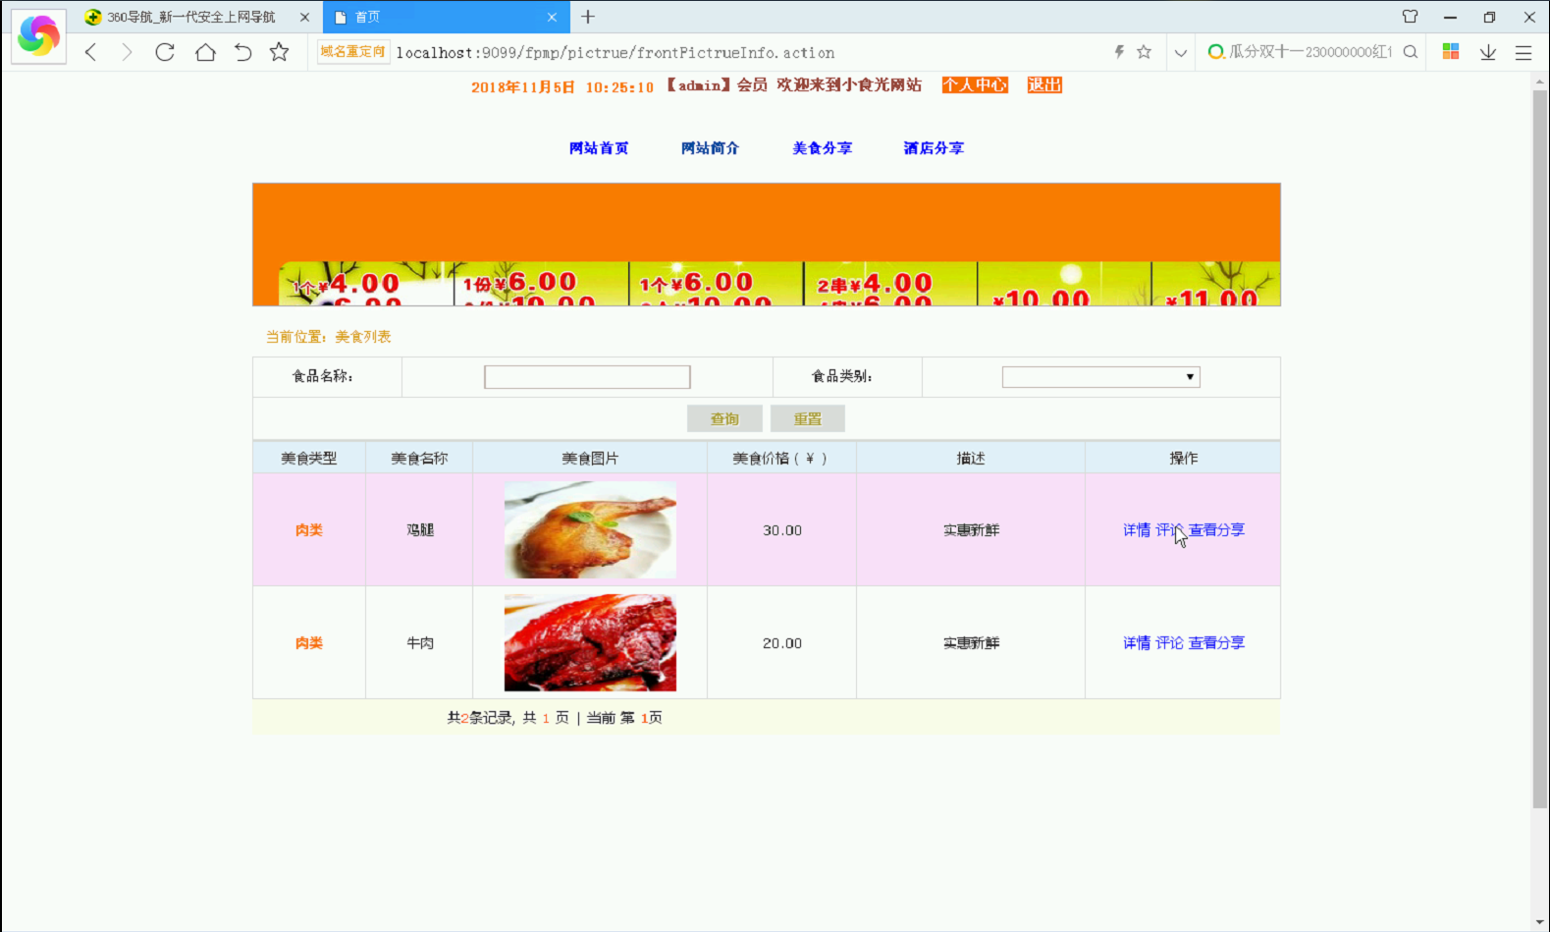The width and height of the screenshot is (1550, 932).
Task: Click the price banner image
Action: pos(767,245)
